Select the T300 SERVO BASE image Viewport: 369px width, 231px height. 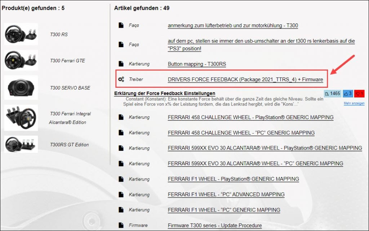pos(21,87)
